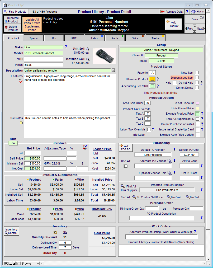Switch to the Pix tab
Screen dimensions: 213x268
click(x=54, y=38)
